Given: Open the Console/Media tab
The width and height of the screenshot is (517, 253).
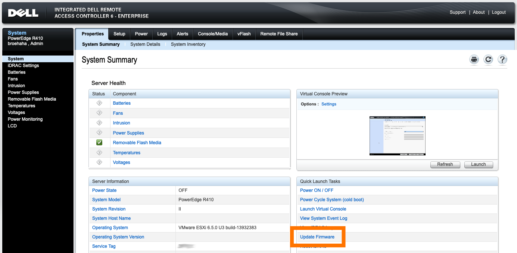Looking at the screenshot, I should coord(213,34).
